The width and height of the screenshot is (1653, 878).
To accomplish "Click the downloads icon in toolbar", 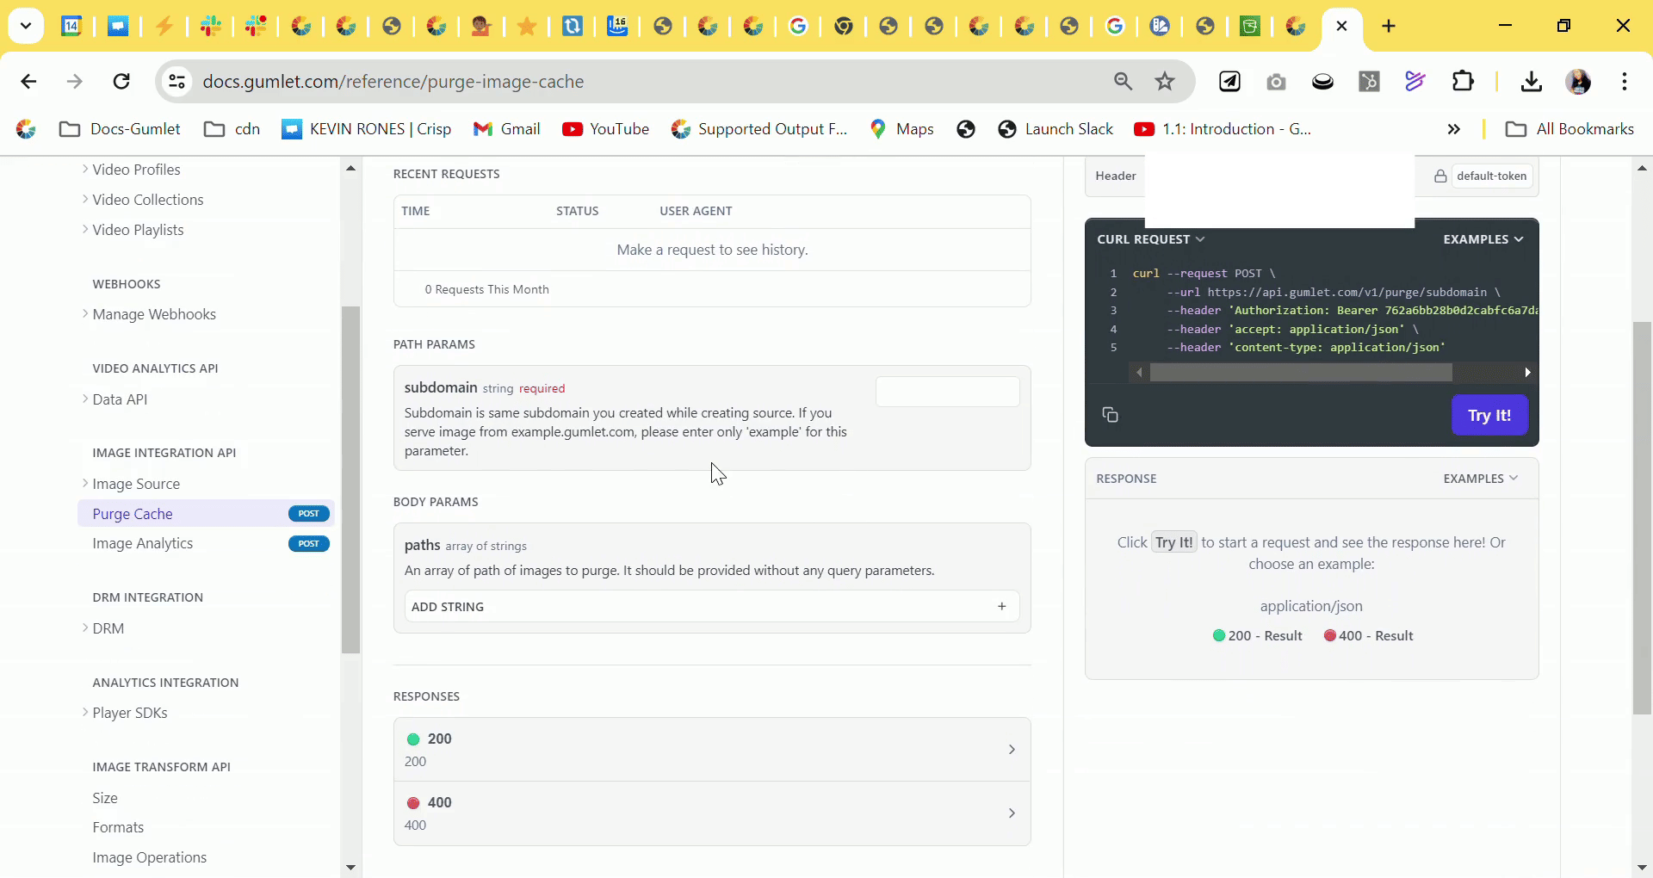I will [1531, 82].
